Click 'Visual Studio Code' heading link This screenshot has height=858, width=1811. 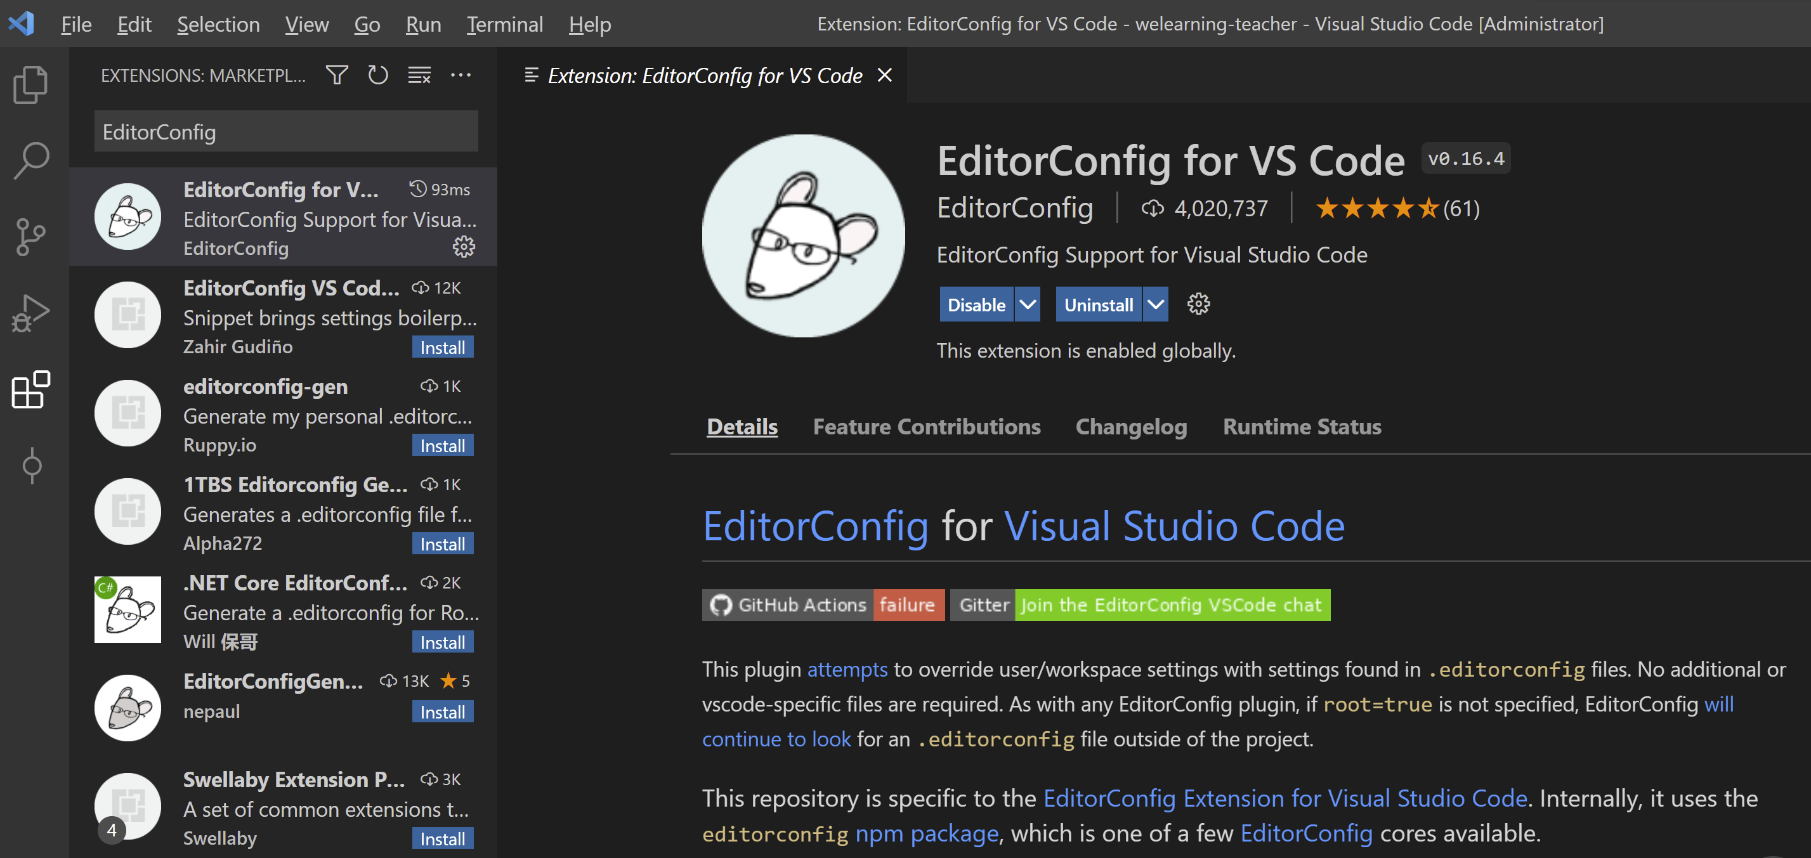click(1174, 526)
